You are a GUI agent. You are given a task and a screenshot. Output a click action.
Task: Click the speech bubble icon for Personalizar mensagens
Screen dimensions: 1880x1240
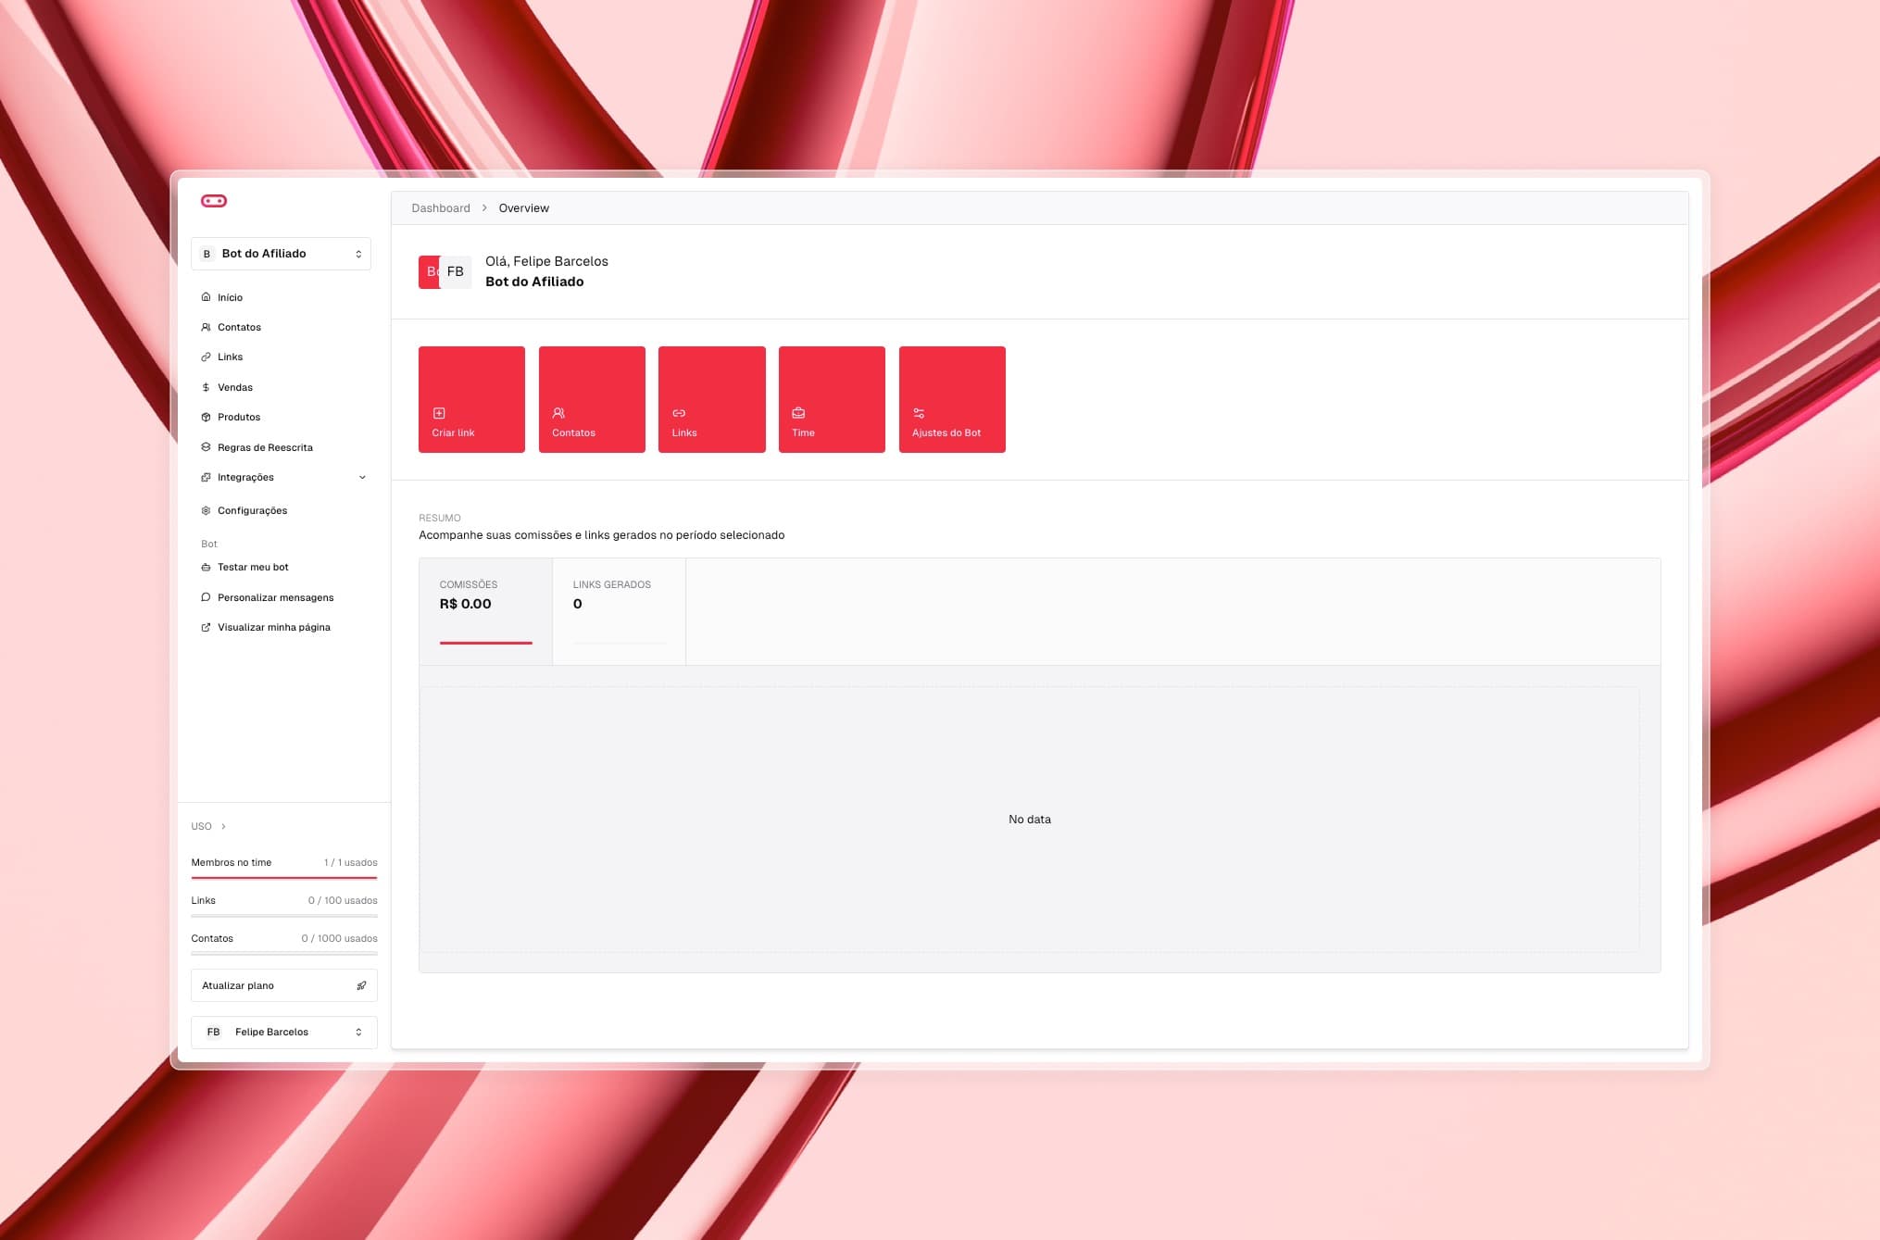coord(206,597)
